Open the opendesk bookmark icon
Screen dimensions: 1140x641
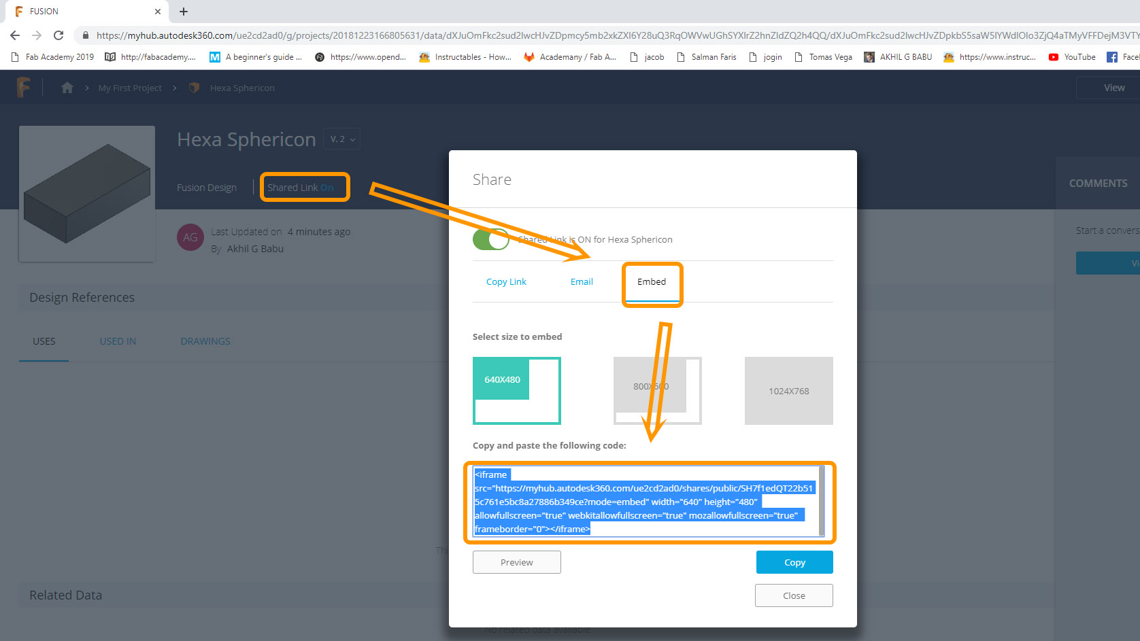point(320,57)
